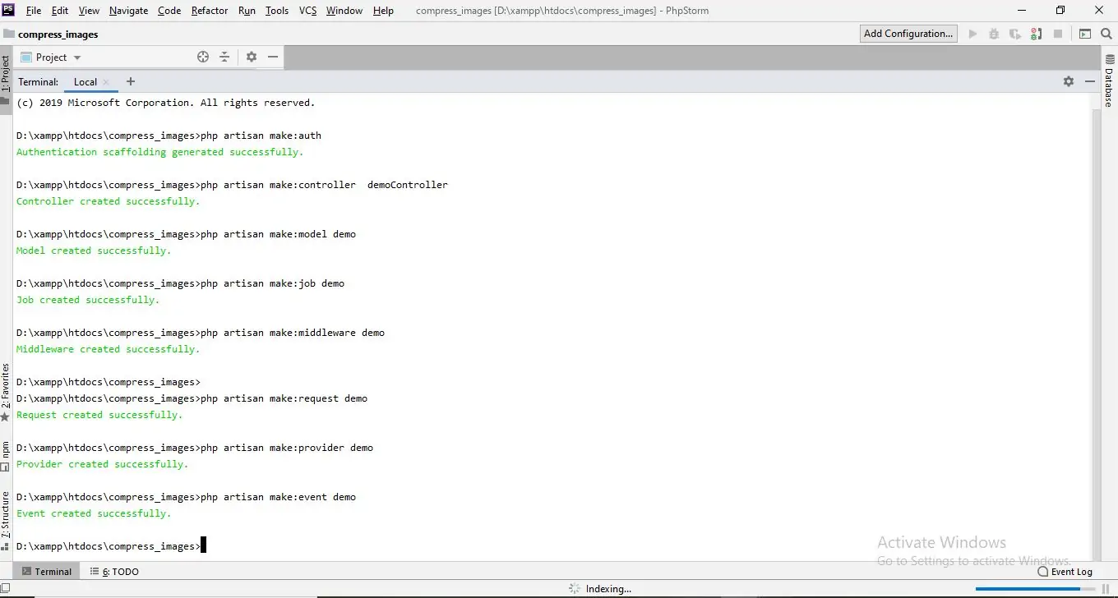Click the Stop square icon in the toolbar
Viewport: 1118px width, 598px height.
[x=1058, y=34]
